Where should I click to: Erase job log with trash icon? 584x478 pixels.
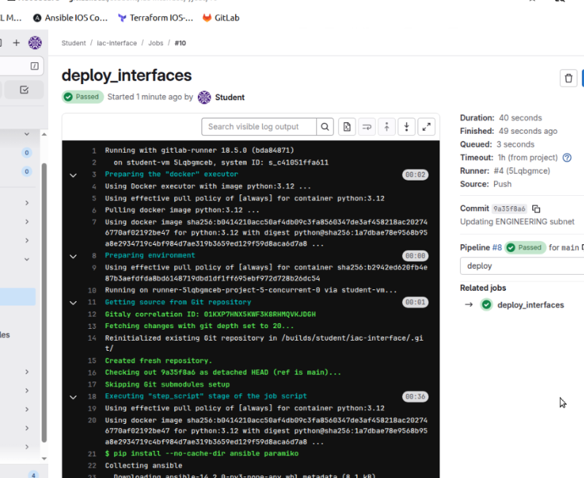pos(569,78)
